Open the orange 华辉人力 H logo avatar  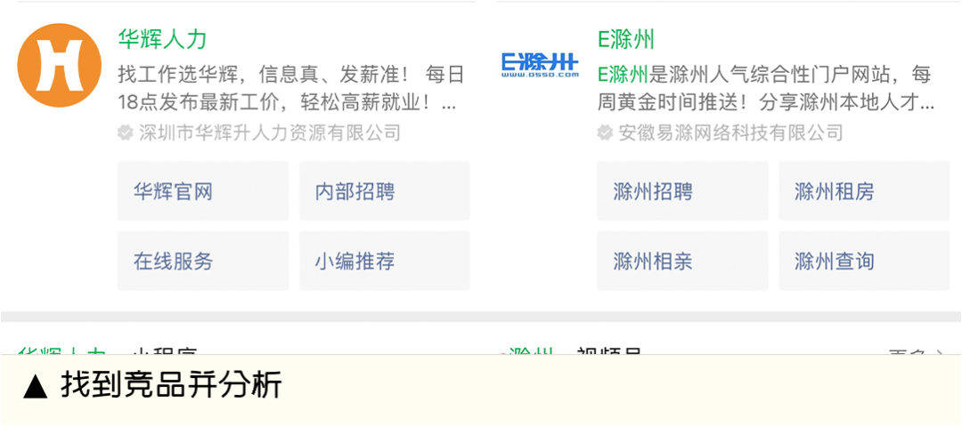tap(59, 66)
